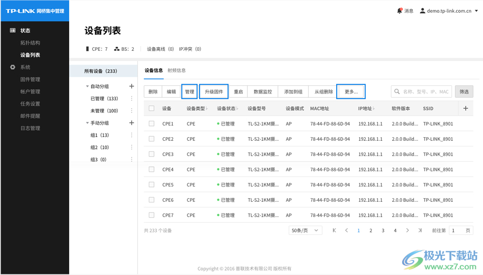Open 设备列表 in the sidebar

click(x=30, y=55)
